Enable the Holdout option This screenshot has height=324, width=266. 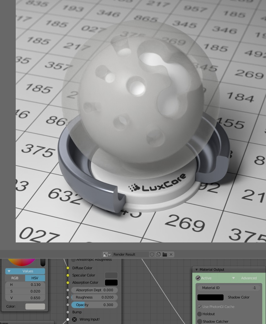point(200,314)
